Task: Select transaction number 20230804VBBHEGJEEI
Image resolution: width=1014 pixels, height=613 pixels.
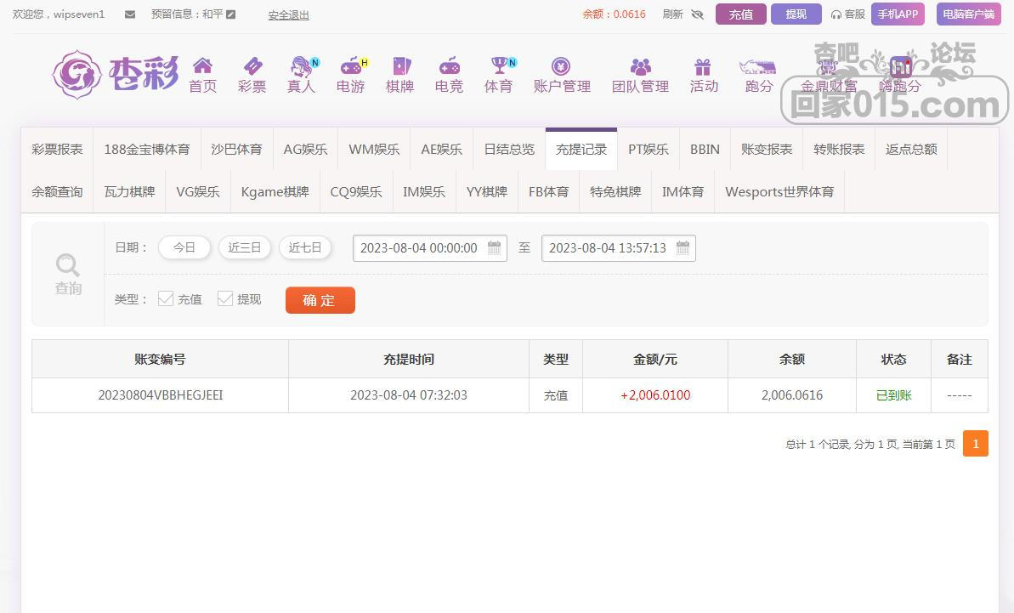Action: point(161,395)
